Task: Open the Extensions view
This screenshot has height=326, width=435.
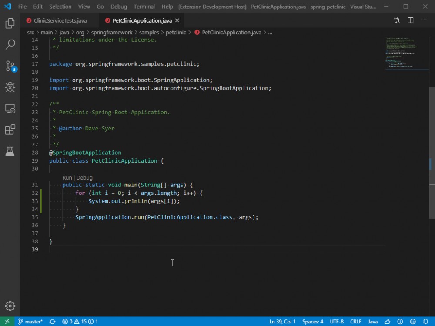Action: point(10,130)
